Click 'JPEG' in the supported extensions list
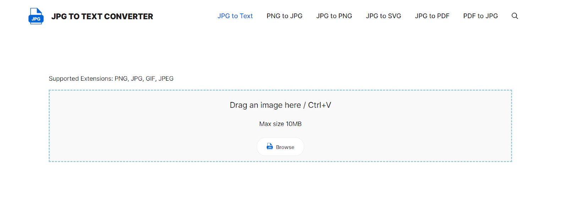 coord(166,79)
